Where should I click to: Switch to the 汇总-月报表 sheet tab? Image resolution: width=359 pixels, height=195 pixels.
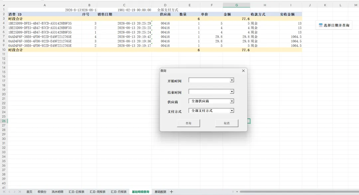point(119,192)
